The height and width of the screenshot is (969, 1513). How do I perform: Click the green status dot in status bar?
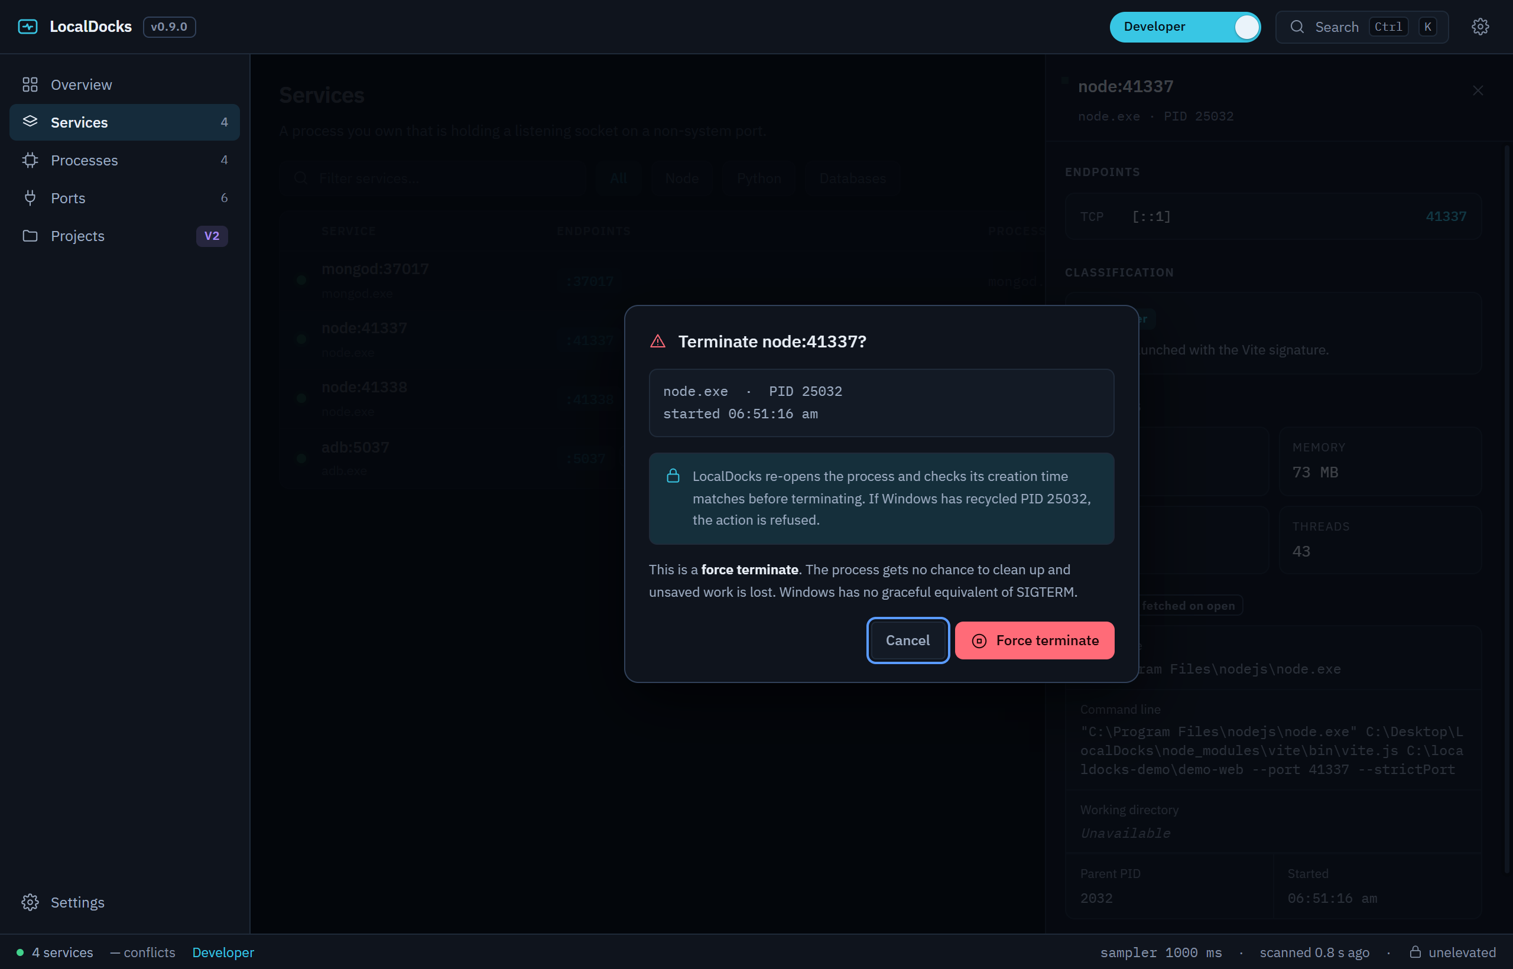click(x=20, y=952)
